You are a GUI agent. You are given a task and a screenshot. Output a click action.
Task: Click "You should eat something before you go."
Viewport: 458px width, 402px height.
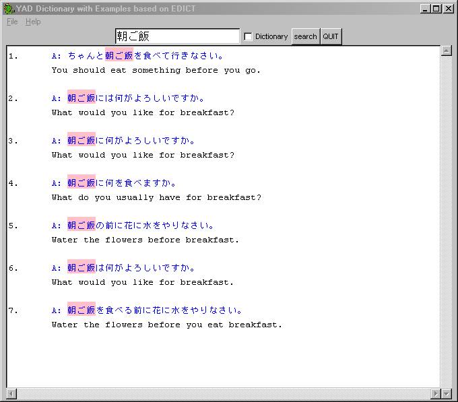click(x=156, y=70)
